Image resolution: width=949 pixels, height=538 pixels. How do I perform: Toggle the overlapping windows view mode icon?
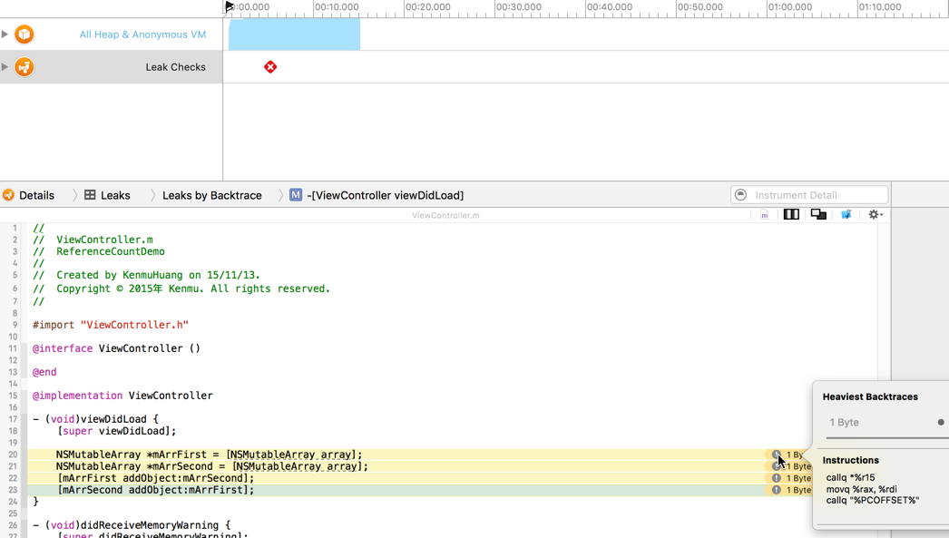coord(818,215)
